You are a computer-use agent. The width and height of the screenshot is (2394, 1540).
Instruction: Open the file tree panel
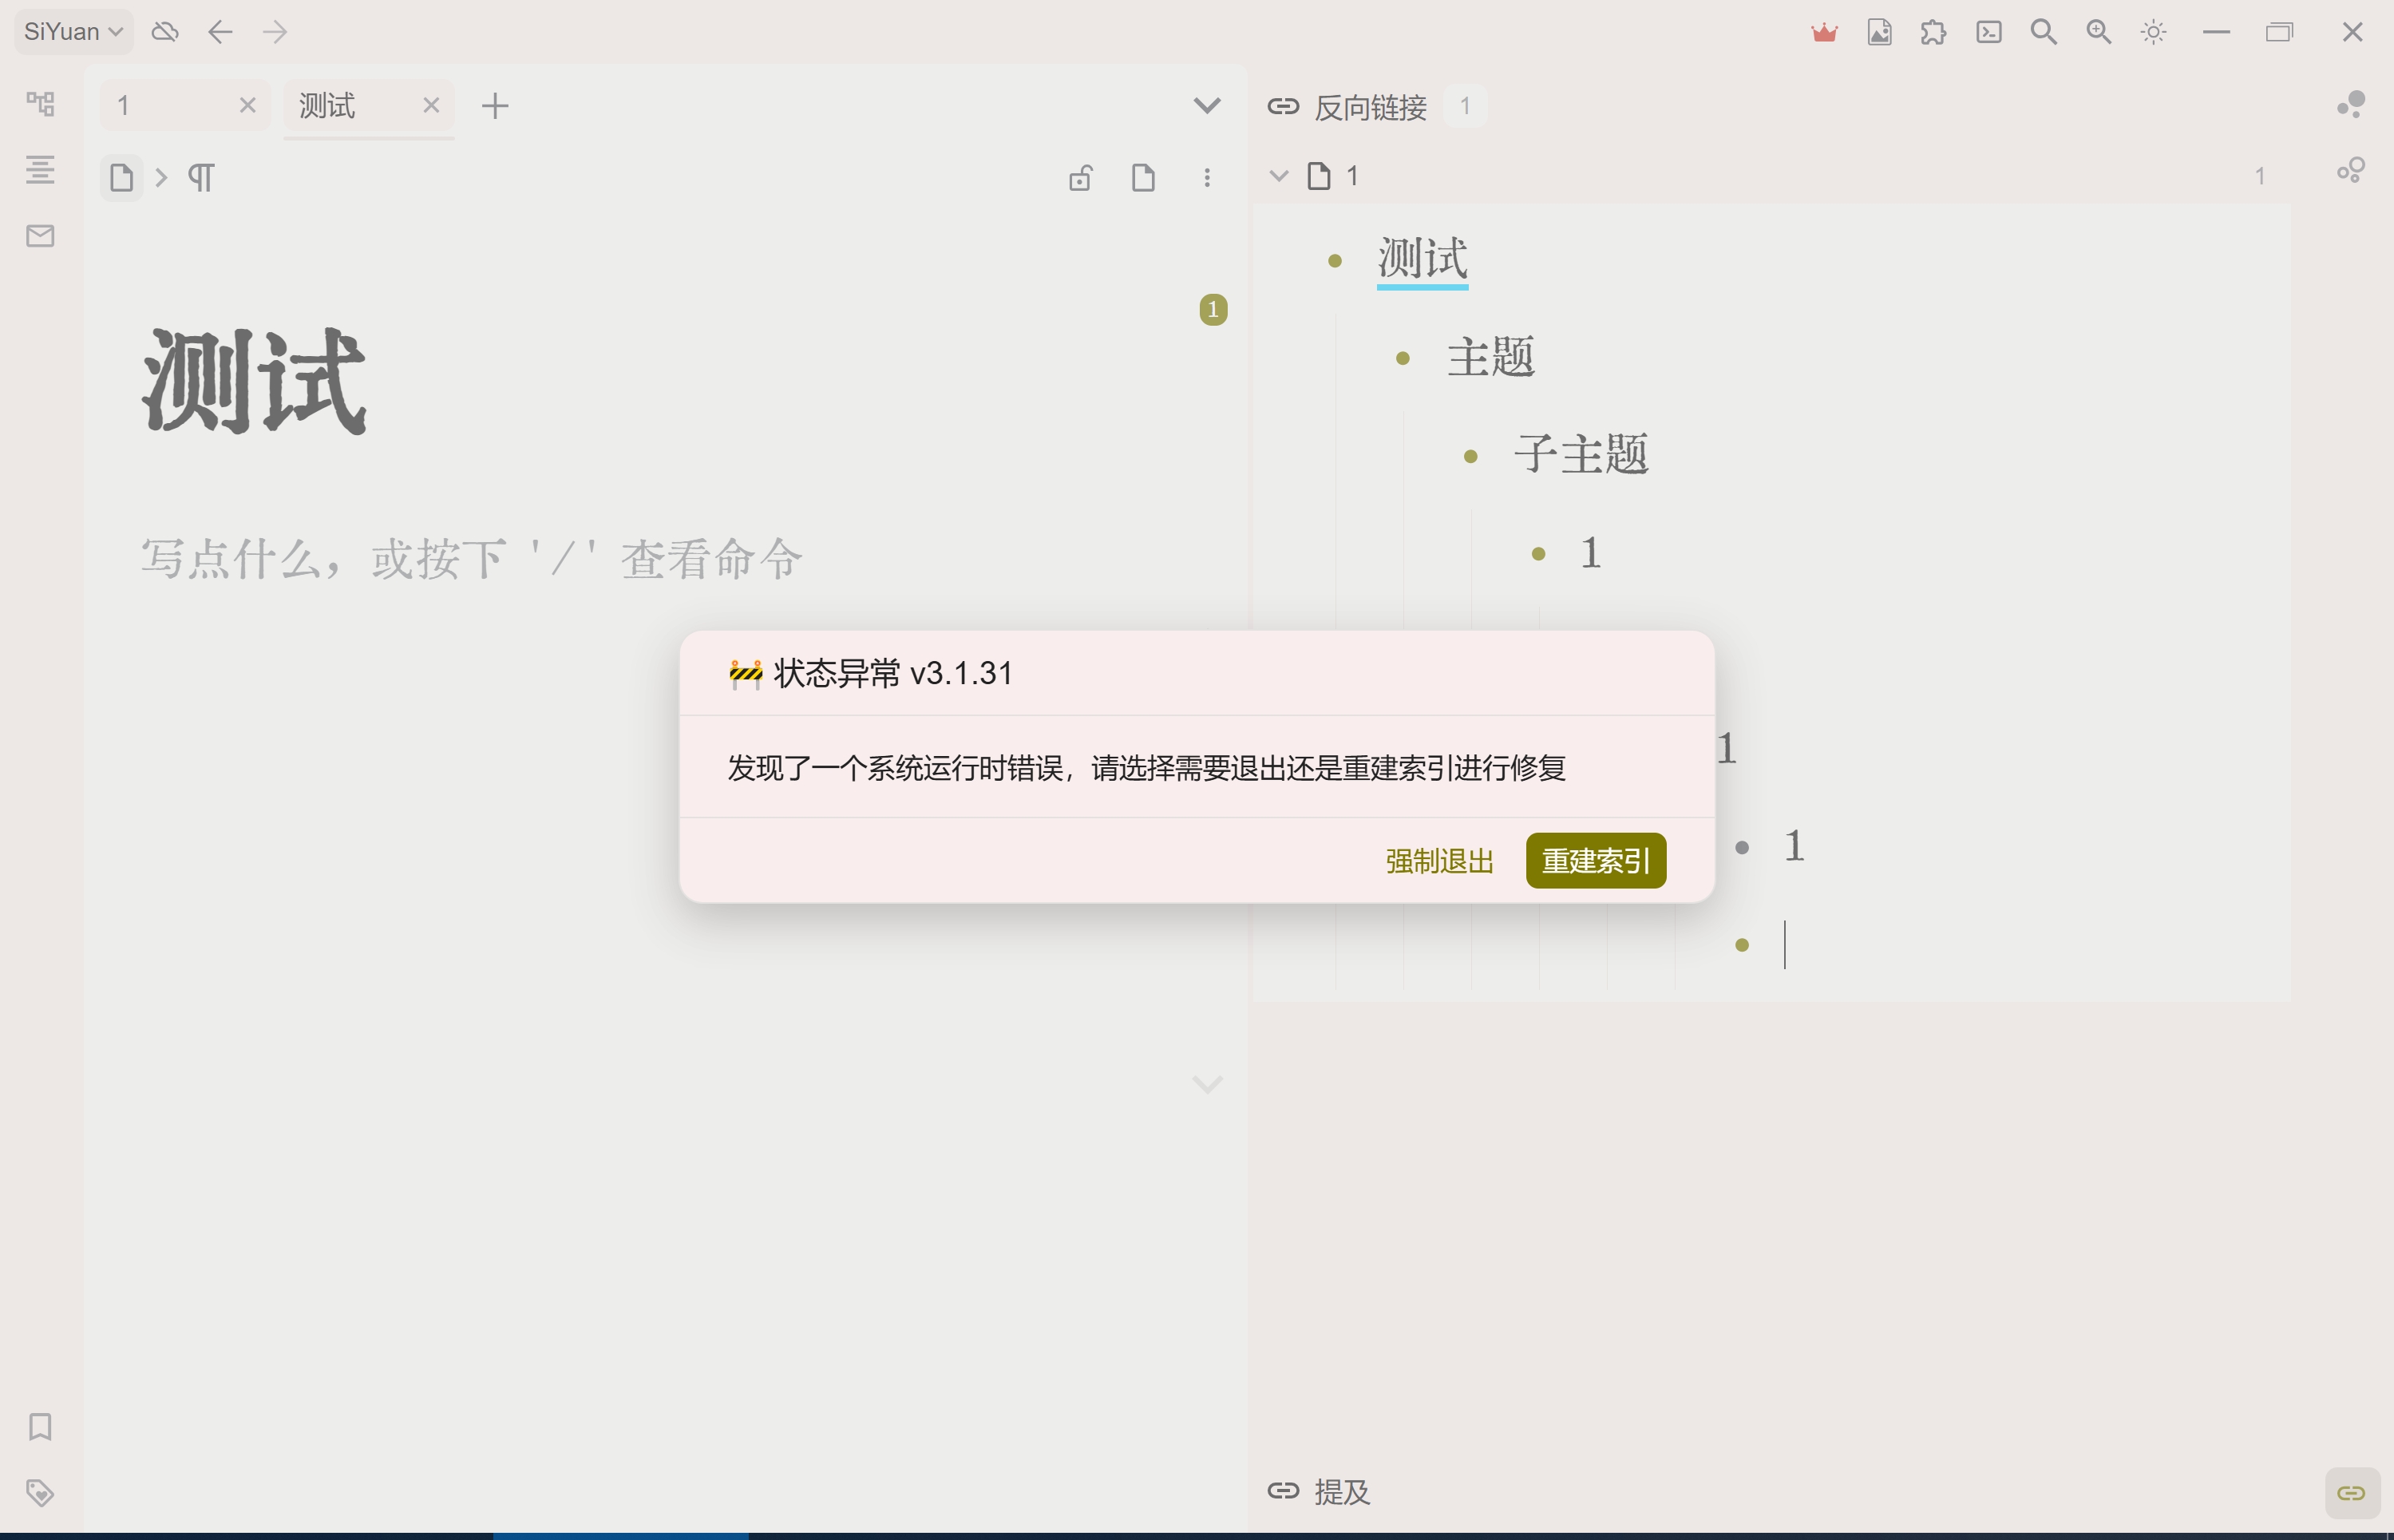(40, 103)
